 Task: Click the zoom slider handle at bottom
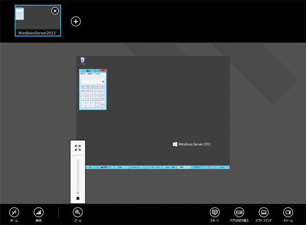tap(78, 198)
